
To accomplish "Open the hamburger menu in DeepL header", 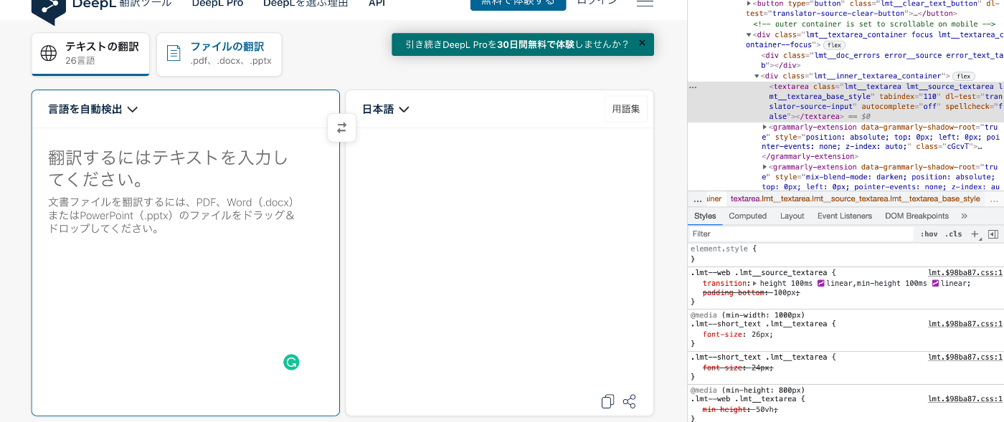I will 645,3.
